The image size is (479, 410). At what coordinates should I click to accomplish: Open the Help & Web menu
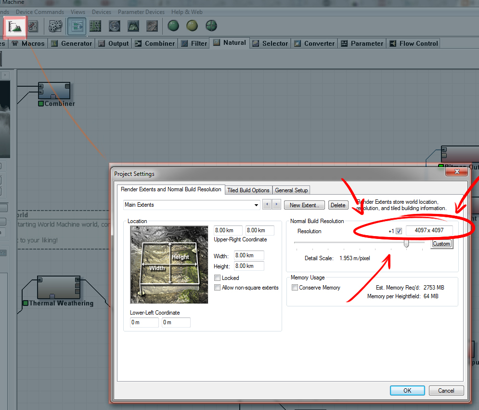(x=187, y=12)
